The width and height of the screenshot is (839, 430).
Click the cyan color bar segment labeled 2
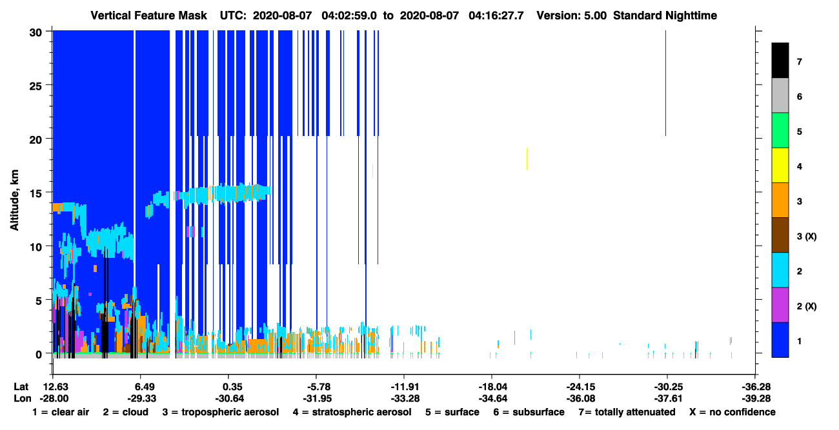[x=780, y=269]
